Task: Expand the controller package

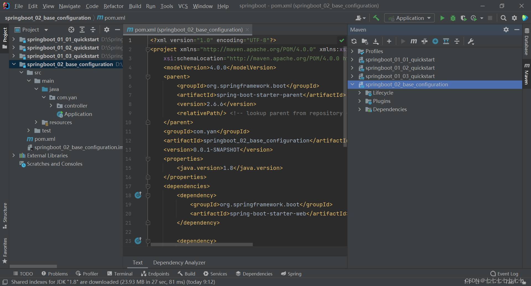Action: point(51,105)
